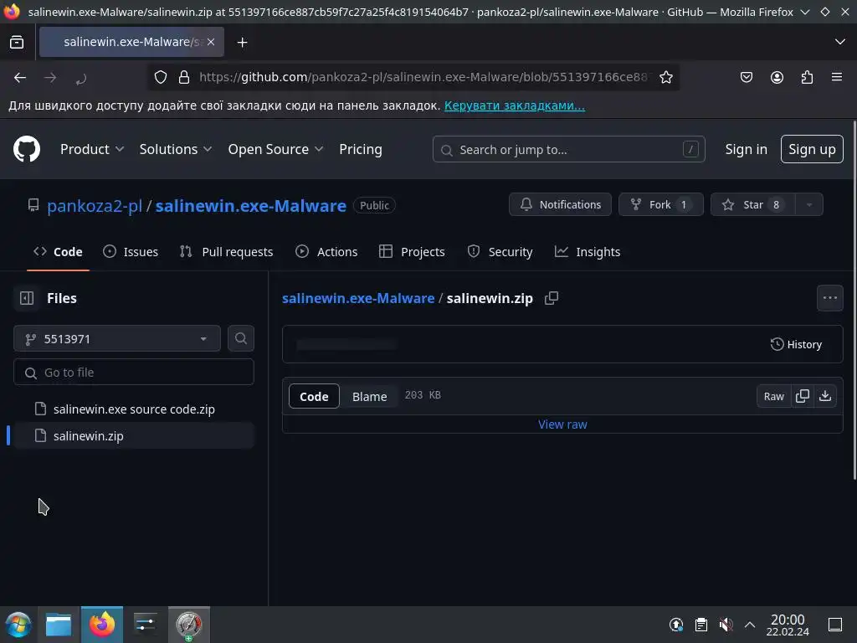Open the file manager from the taskbar
This screenshot has width=857, height=643.
pyautogui.click(x=59, y=625)
